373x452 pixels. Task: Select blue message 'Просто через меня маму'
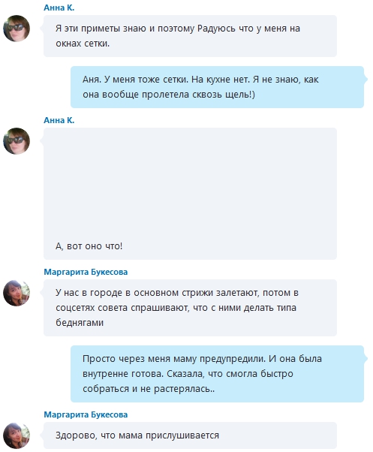click(x=217, y=374)
